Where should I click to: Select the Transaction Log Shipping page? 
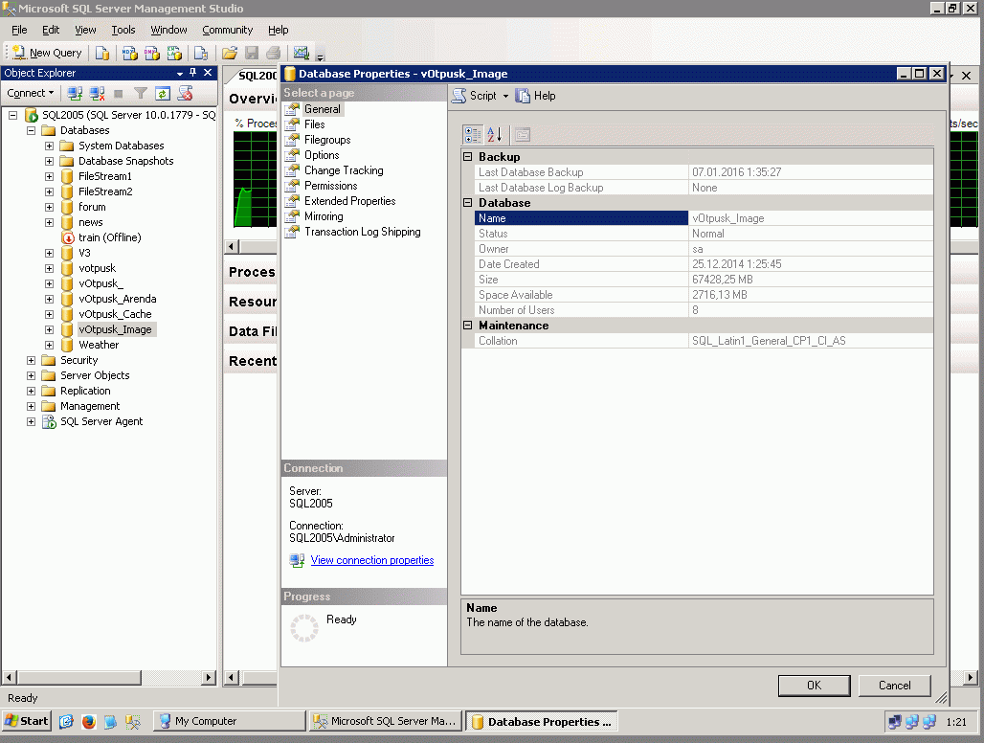pyautogui.click(x=362, y=232)
